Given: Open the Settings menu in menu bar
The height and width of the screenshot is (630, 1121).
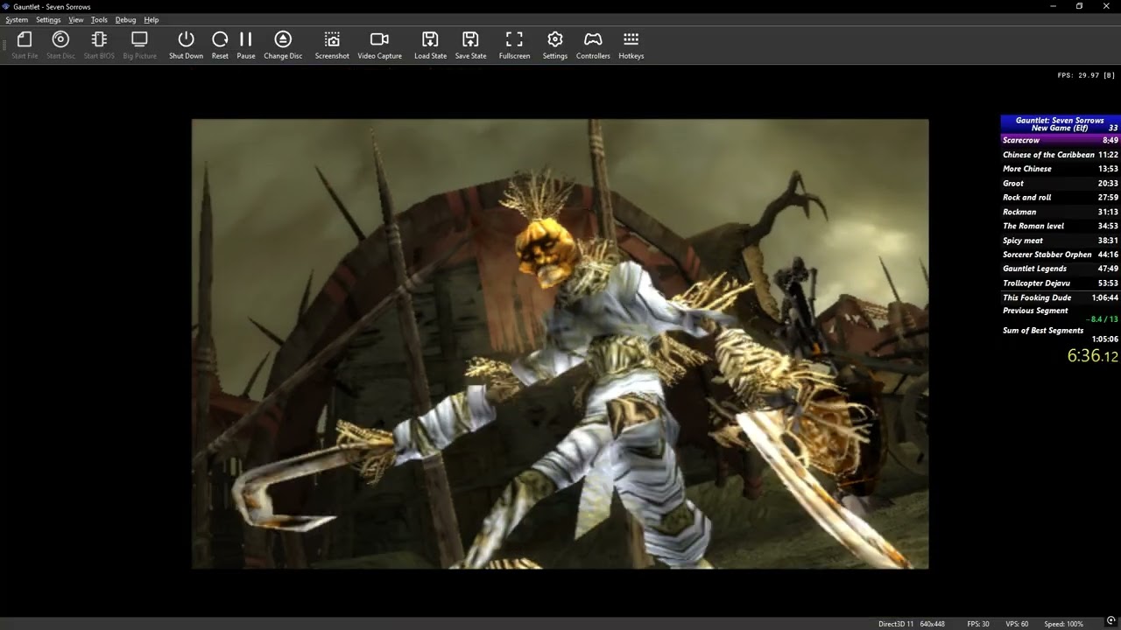Looking at the screenshot, I should [48, 19].
